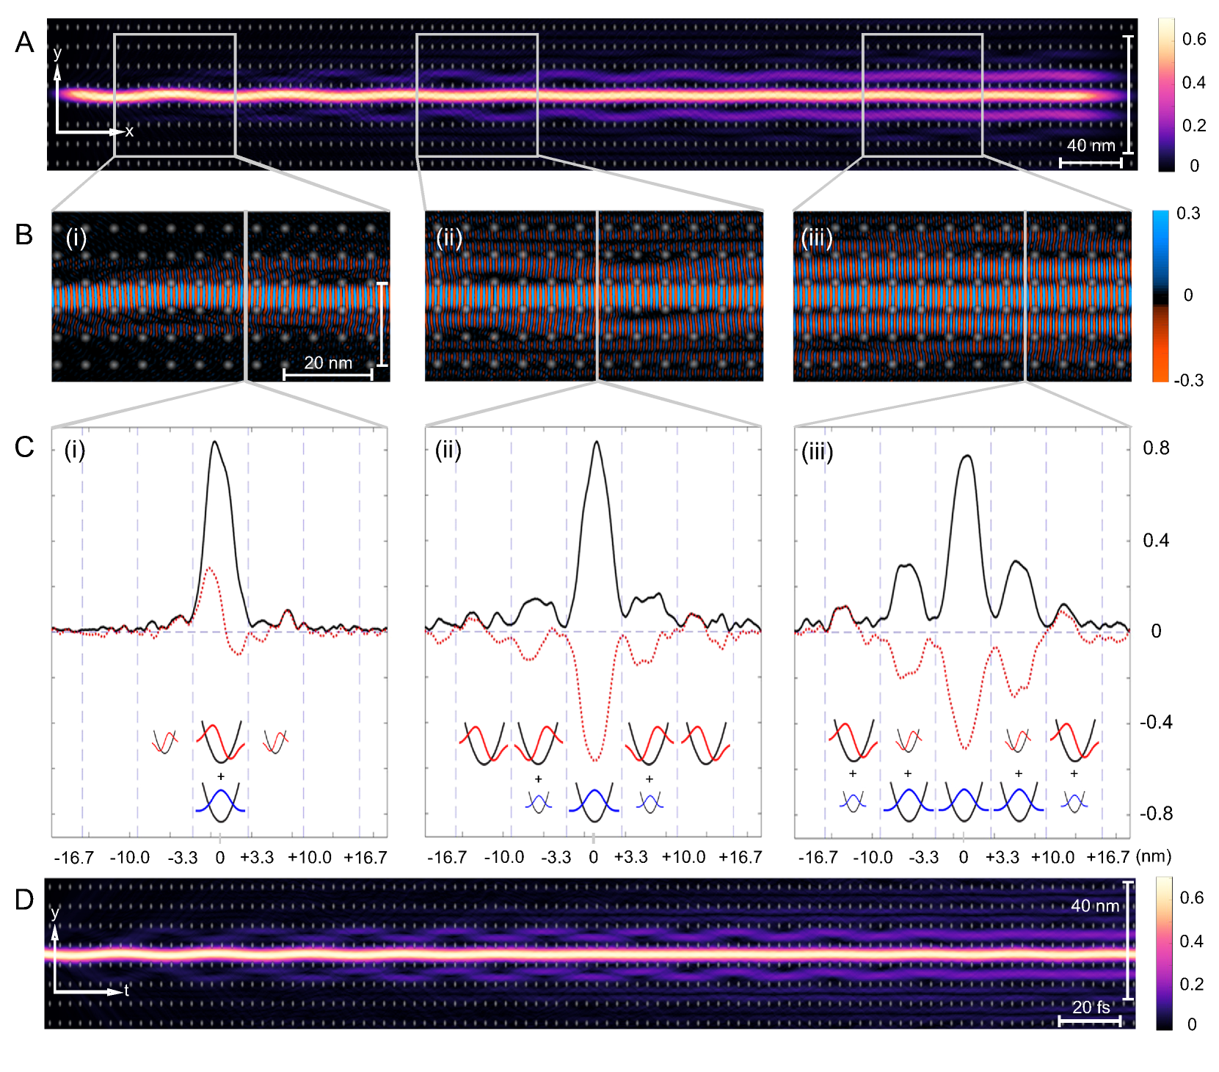Click "0.6" on the panel D colorbar

coord(1191,897)
